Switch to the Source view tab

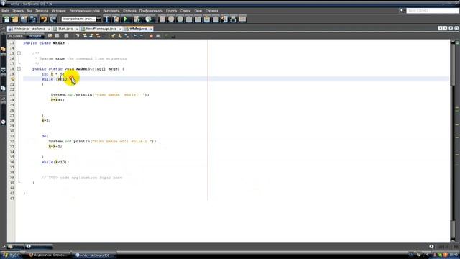click(x=16, y=36)
